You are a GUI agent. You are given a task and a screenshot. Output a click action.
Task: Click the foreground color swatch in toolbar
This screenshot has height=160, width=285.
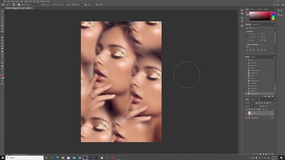tap(1, 77)
